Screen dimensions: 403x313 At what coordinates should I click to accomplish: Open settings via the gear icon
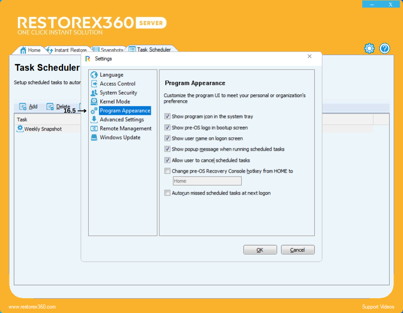(369, 48)
